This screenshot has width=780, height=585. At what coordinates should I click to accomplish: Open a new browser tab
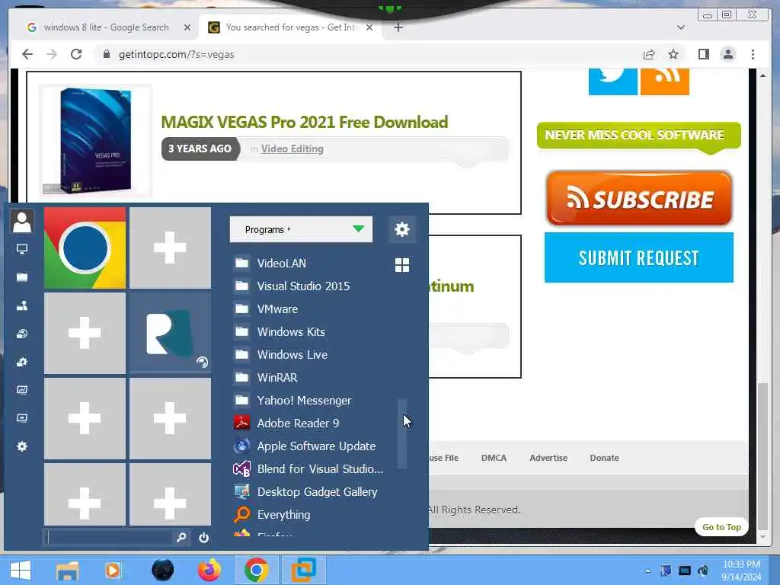coord(398,27)
